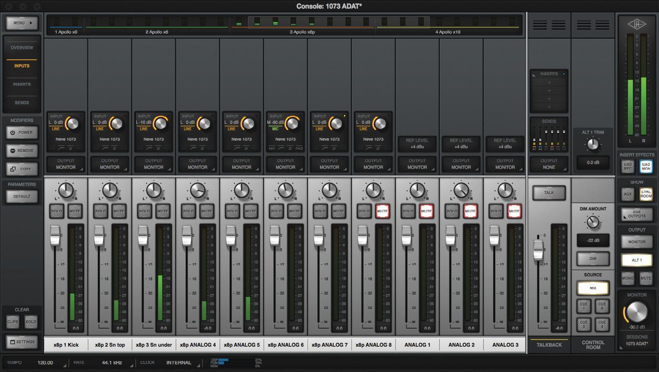Expand the sample RATE 44.1 kHz selector

pyautogui.click(x=112, y=363)
